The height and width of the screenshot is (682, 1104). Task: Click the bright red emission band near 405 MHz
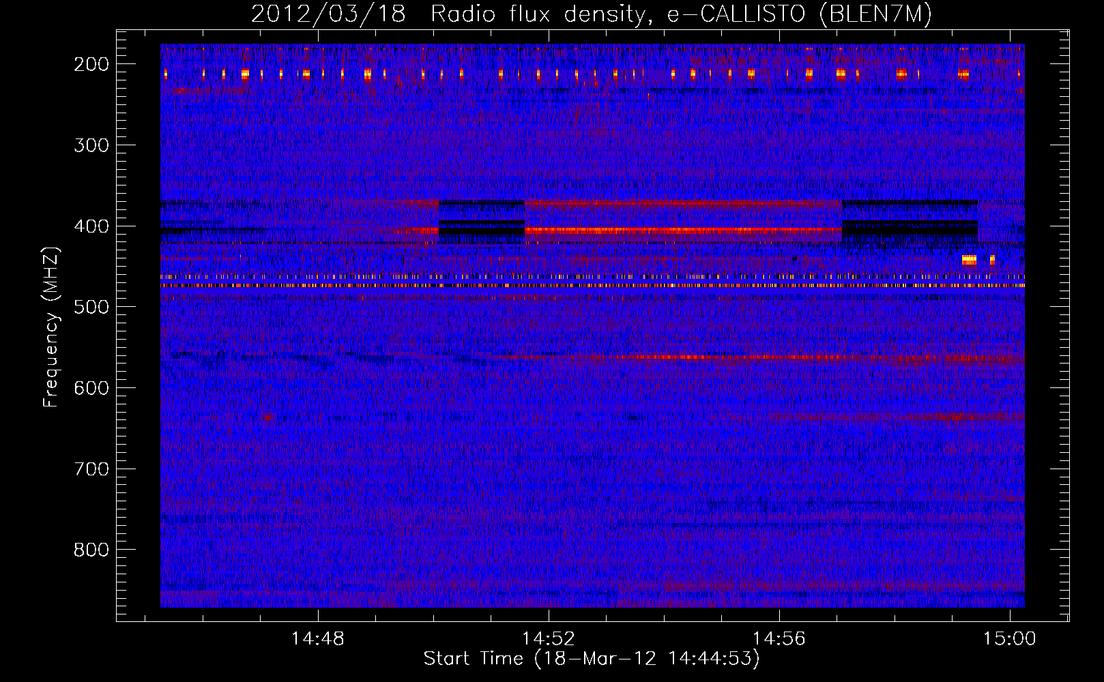682,231
